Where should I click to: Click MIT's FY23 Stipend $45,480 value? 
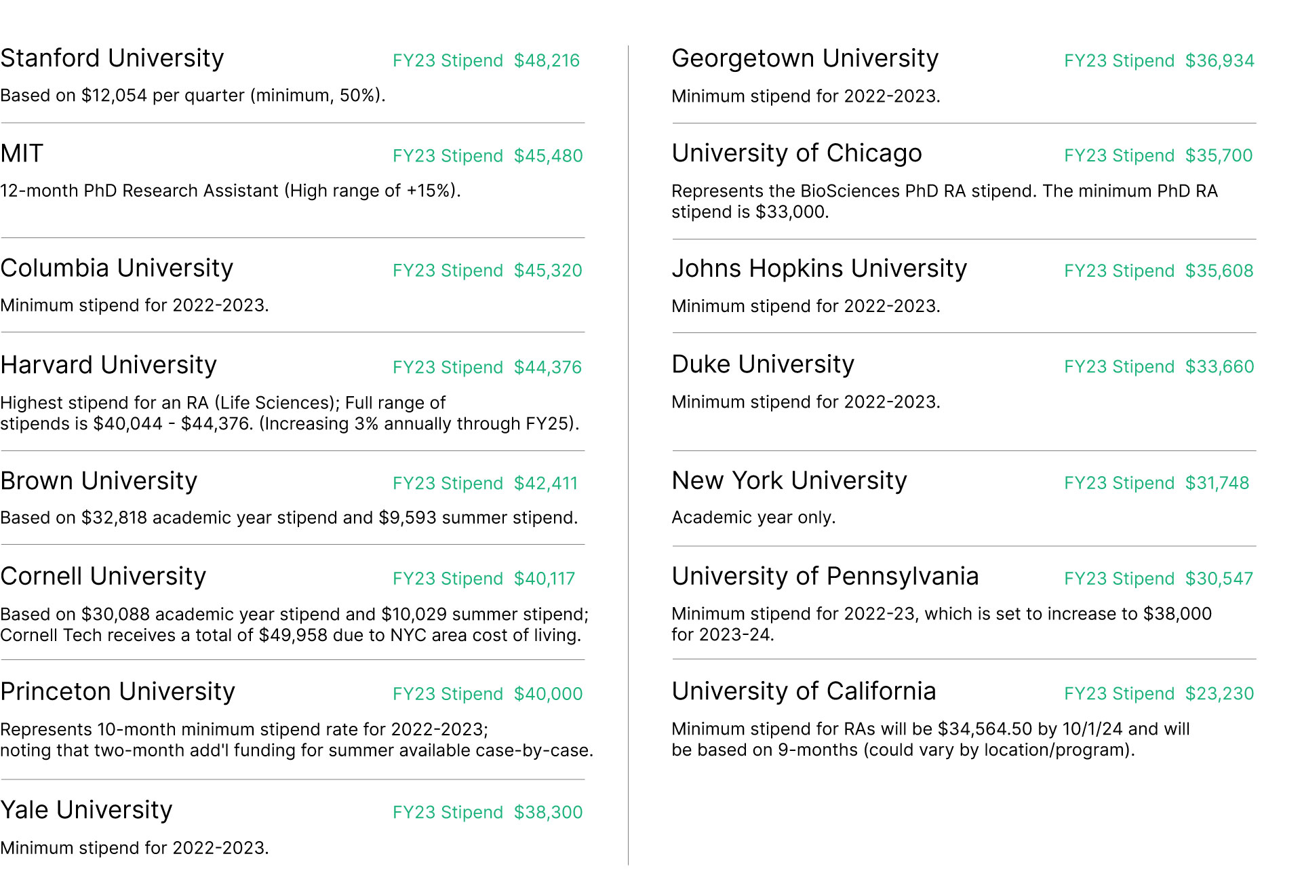click(548, 156)
